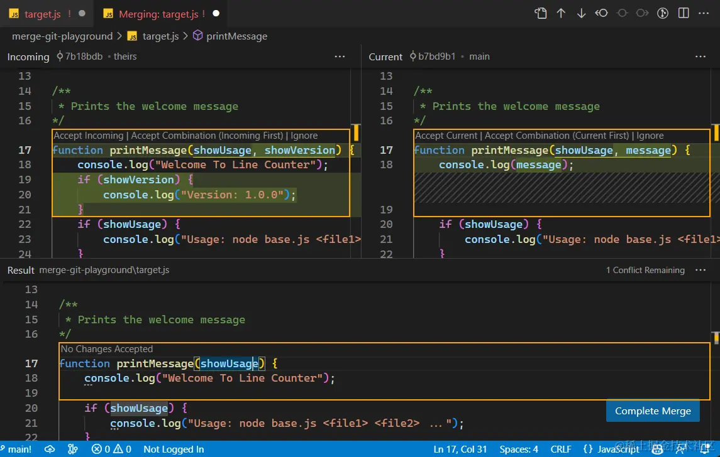Open more actions for the Current pane
This screenshot has height=457, width=720.
(x=700, y=56)
